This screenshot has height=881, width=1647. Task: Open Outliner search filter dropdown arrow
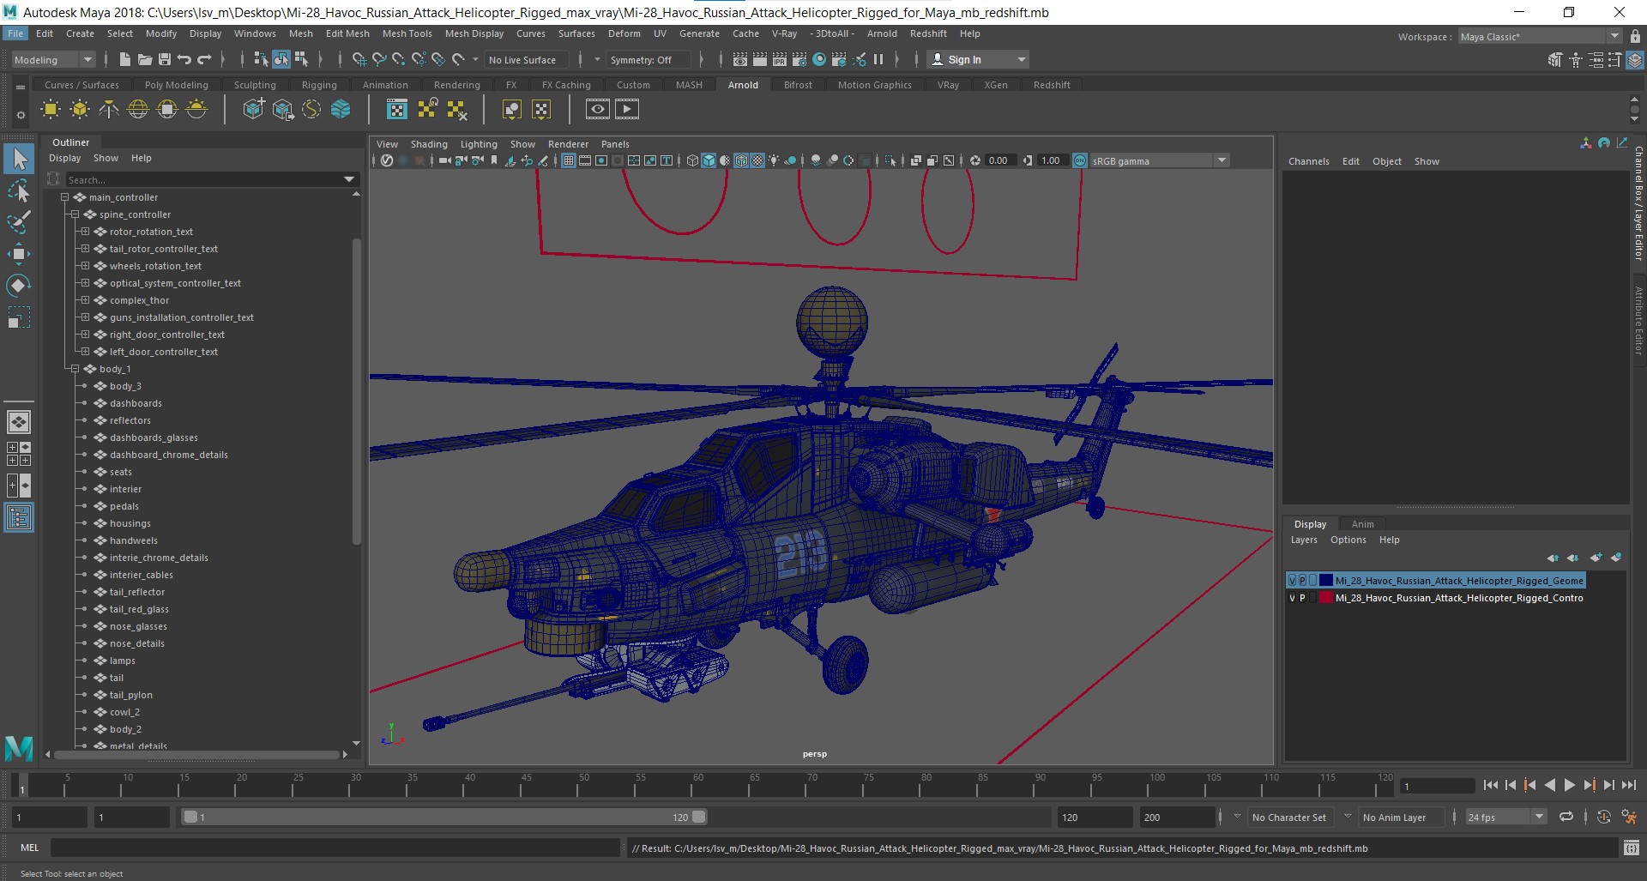pos(349,179)
